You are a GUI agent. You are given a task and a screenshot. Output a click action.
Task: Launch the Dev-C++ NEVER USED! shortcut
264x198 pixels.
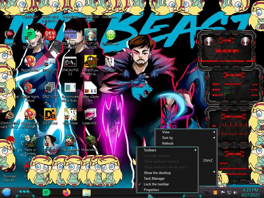tap(50, 35)
